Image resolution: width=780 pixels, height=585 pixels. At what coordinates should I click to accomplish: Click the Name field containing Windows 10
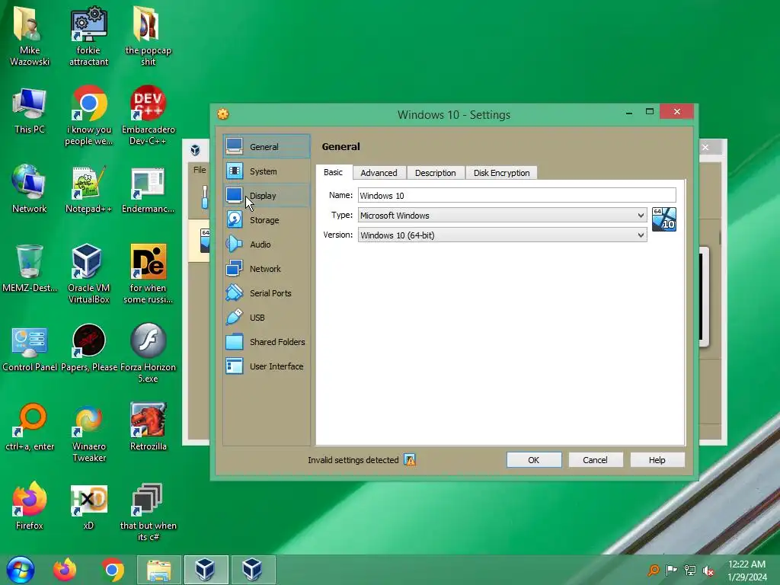pyautogui.click(x=517, y=196)
